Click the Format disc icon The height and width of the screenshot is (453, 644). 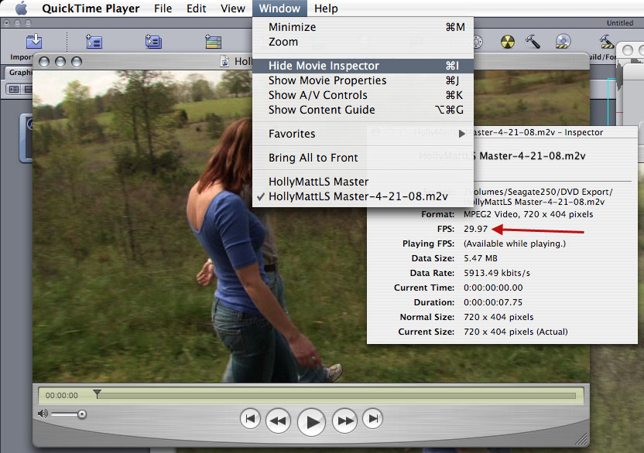[563, 42]
